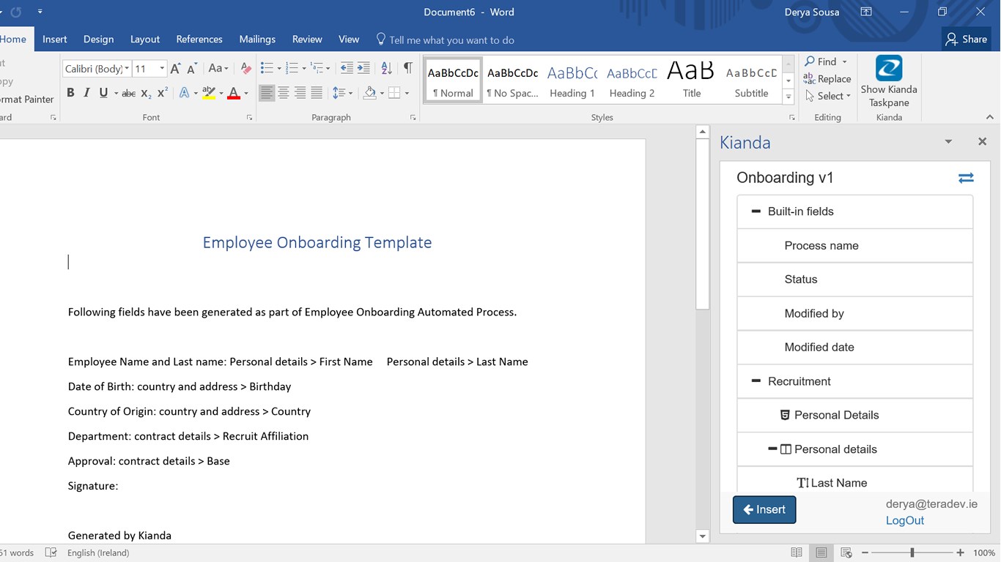Toggle Show/Hide paragraph marks

coord(408,69)
